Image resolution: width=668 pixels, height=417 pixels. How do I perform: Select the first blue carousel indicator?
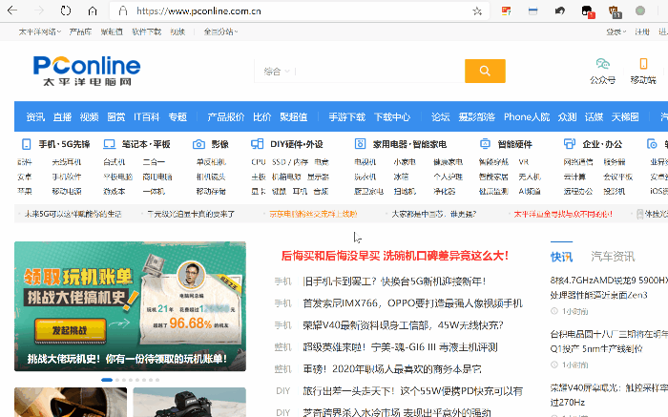[107, 380]
